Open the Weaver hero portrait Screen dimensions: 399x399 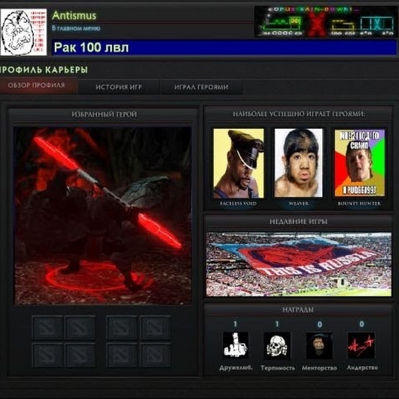[x=298, y=163]
